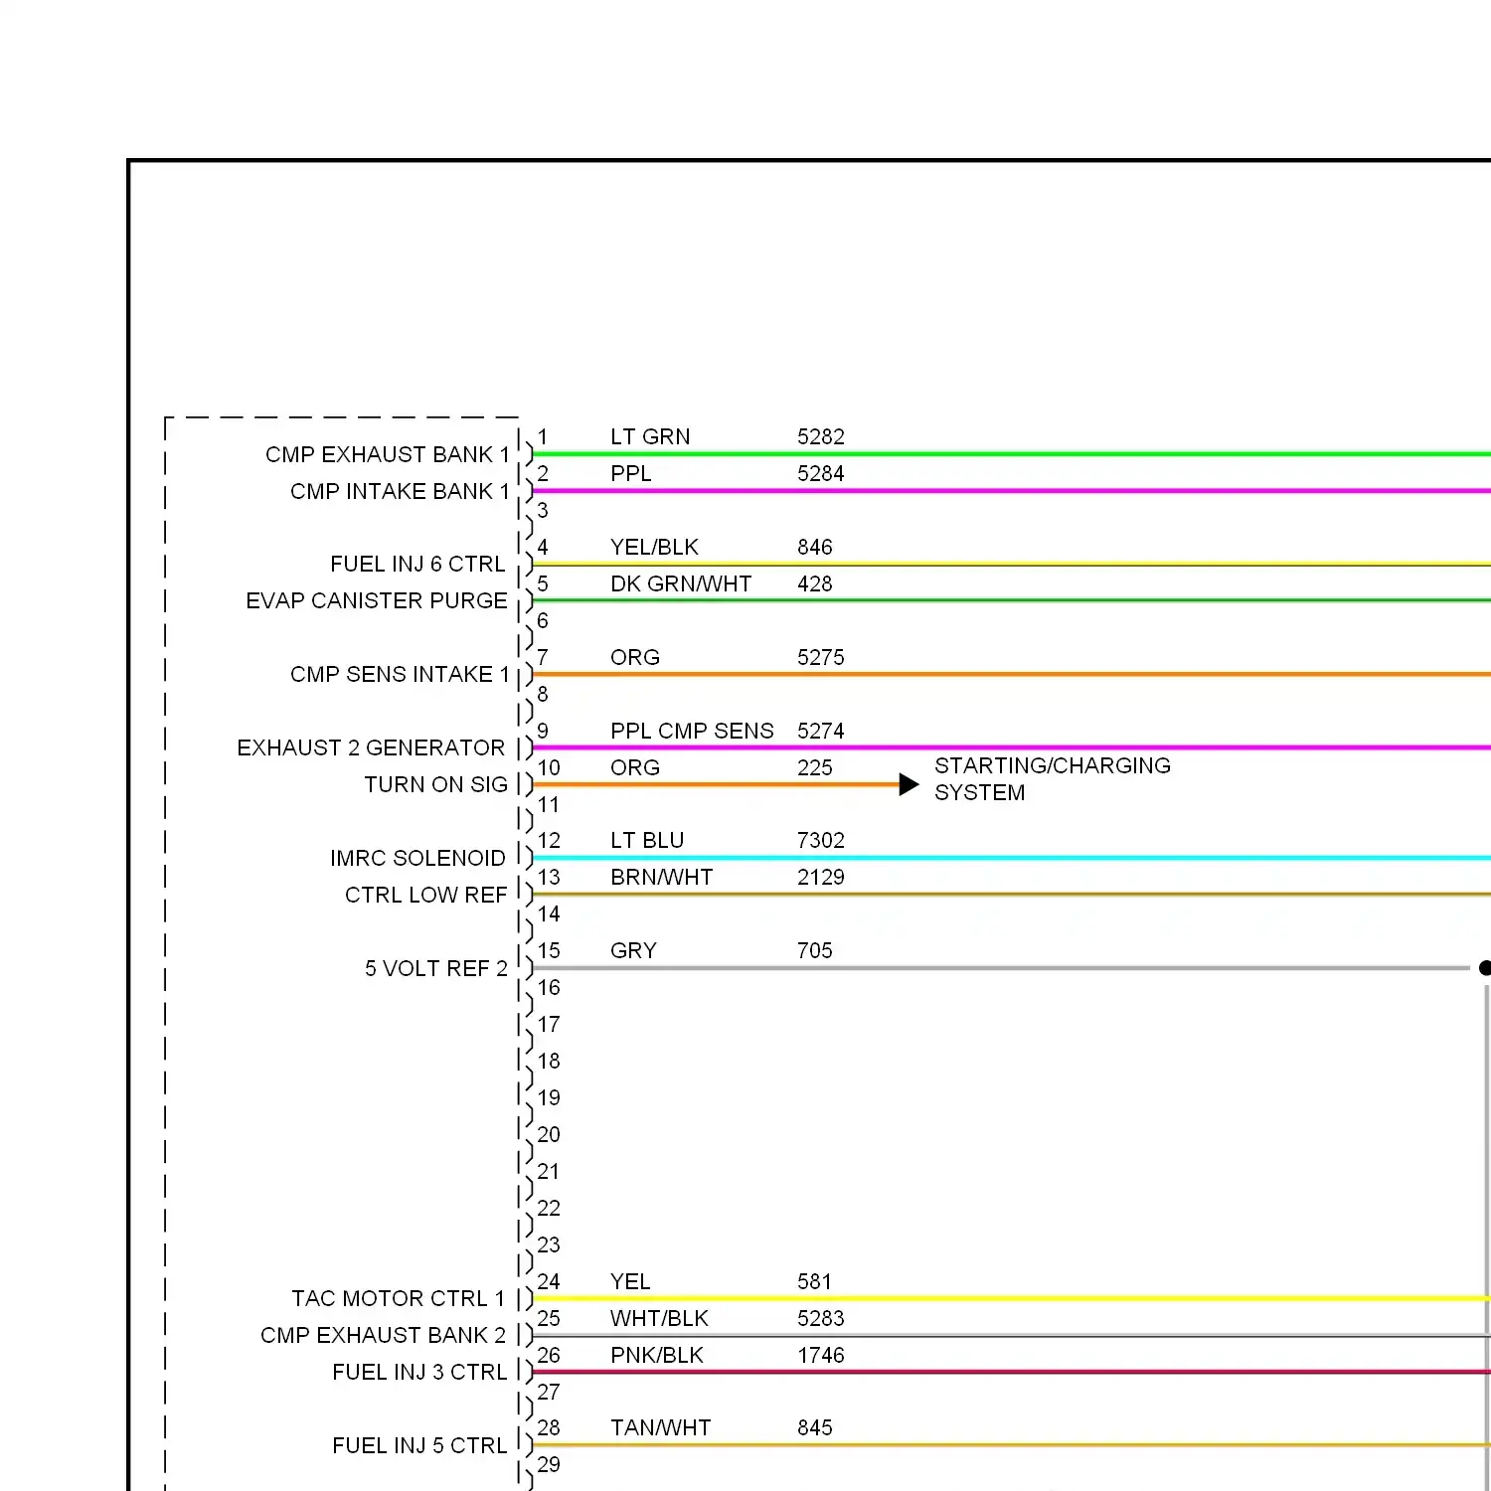Select circuit number 845

(815, 1427)
